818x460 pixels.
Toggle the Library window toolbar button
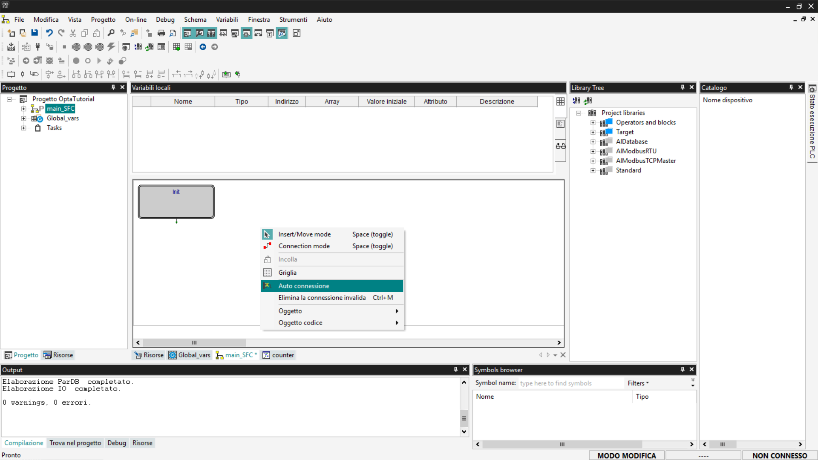211,33
